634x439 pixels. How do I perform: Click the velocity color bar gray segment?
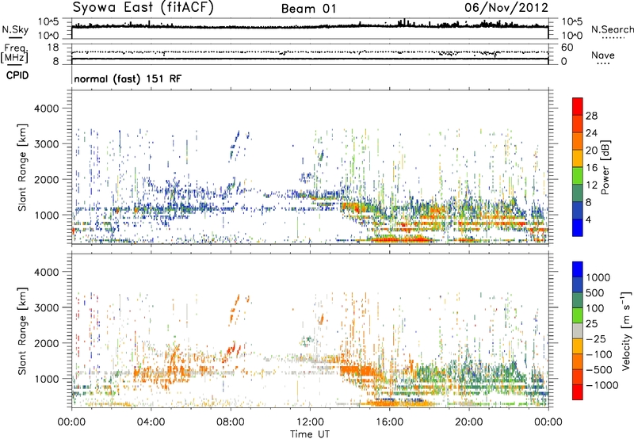point(578,331)
